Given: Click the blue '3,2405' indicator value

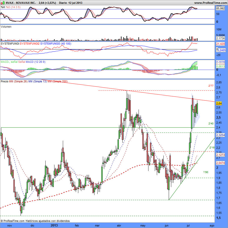Looking at the screenshot, I should pyautogui.click(x=221, y=50).
